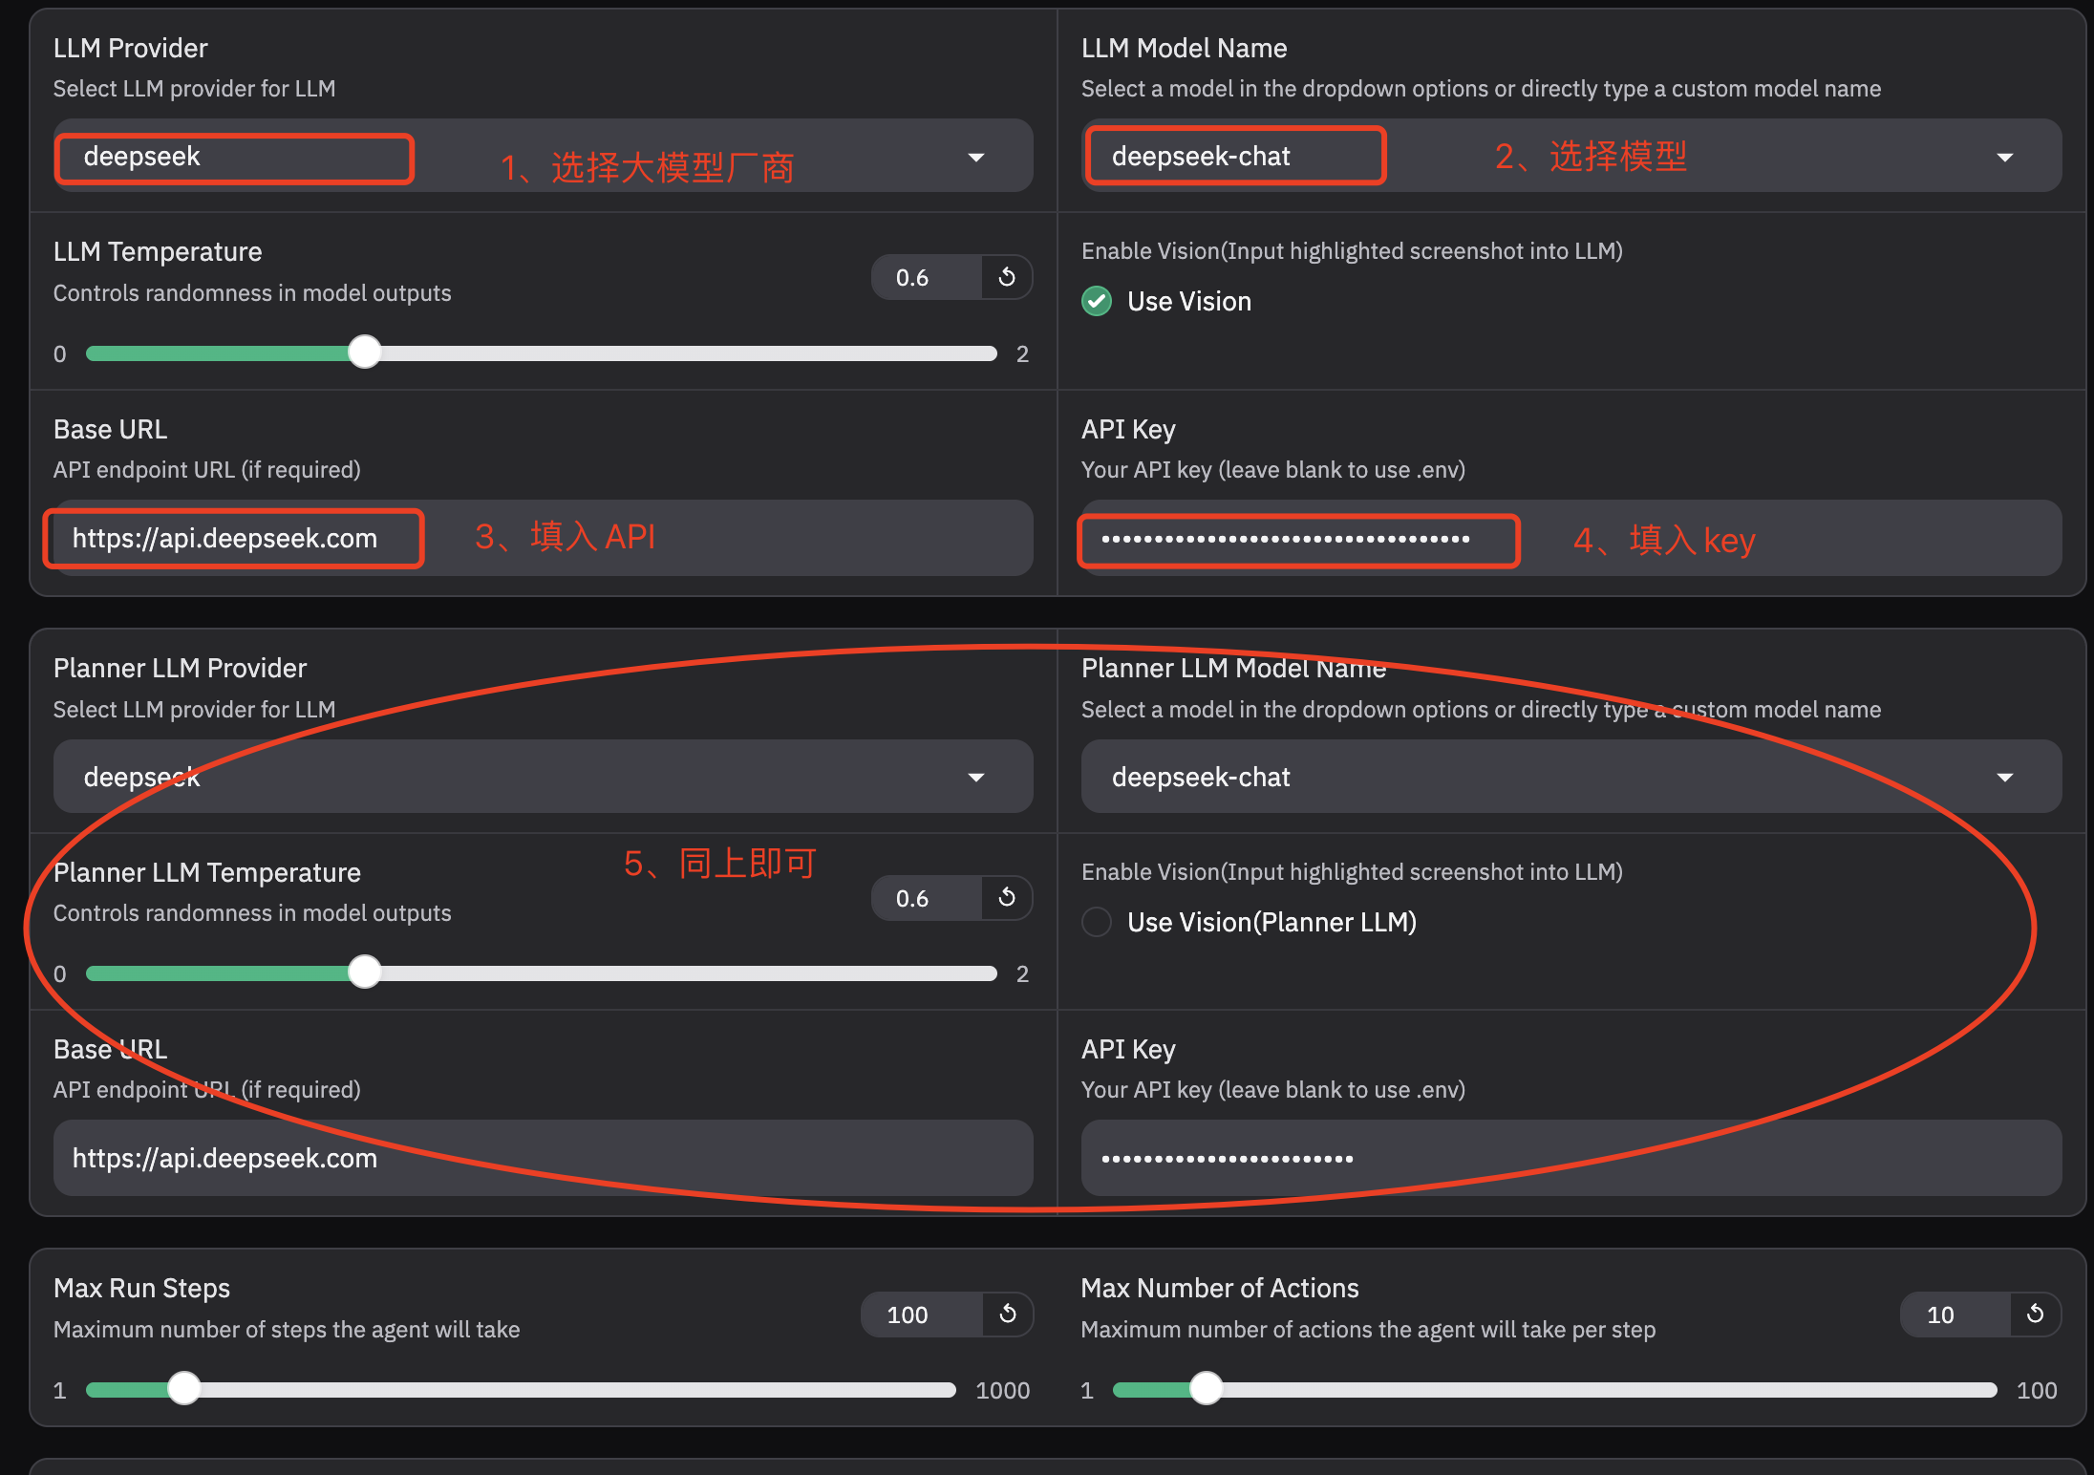Reset the Max Run Steps value
The width and height of the screenshot is (2094, 1475).
click(x=1007, y=1314)
